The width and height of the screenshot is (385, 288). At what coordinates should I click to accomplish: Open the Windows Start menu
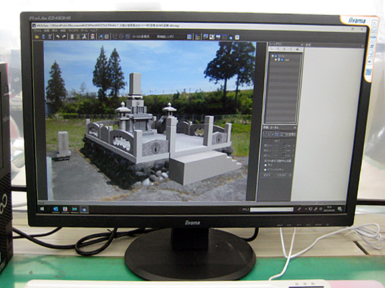42,209
